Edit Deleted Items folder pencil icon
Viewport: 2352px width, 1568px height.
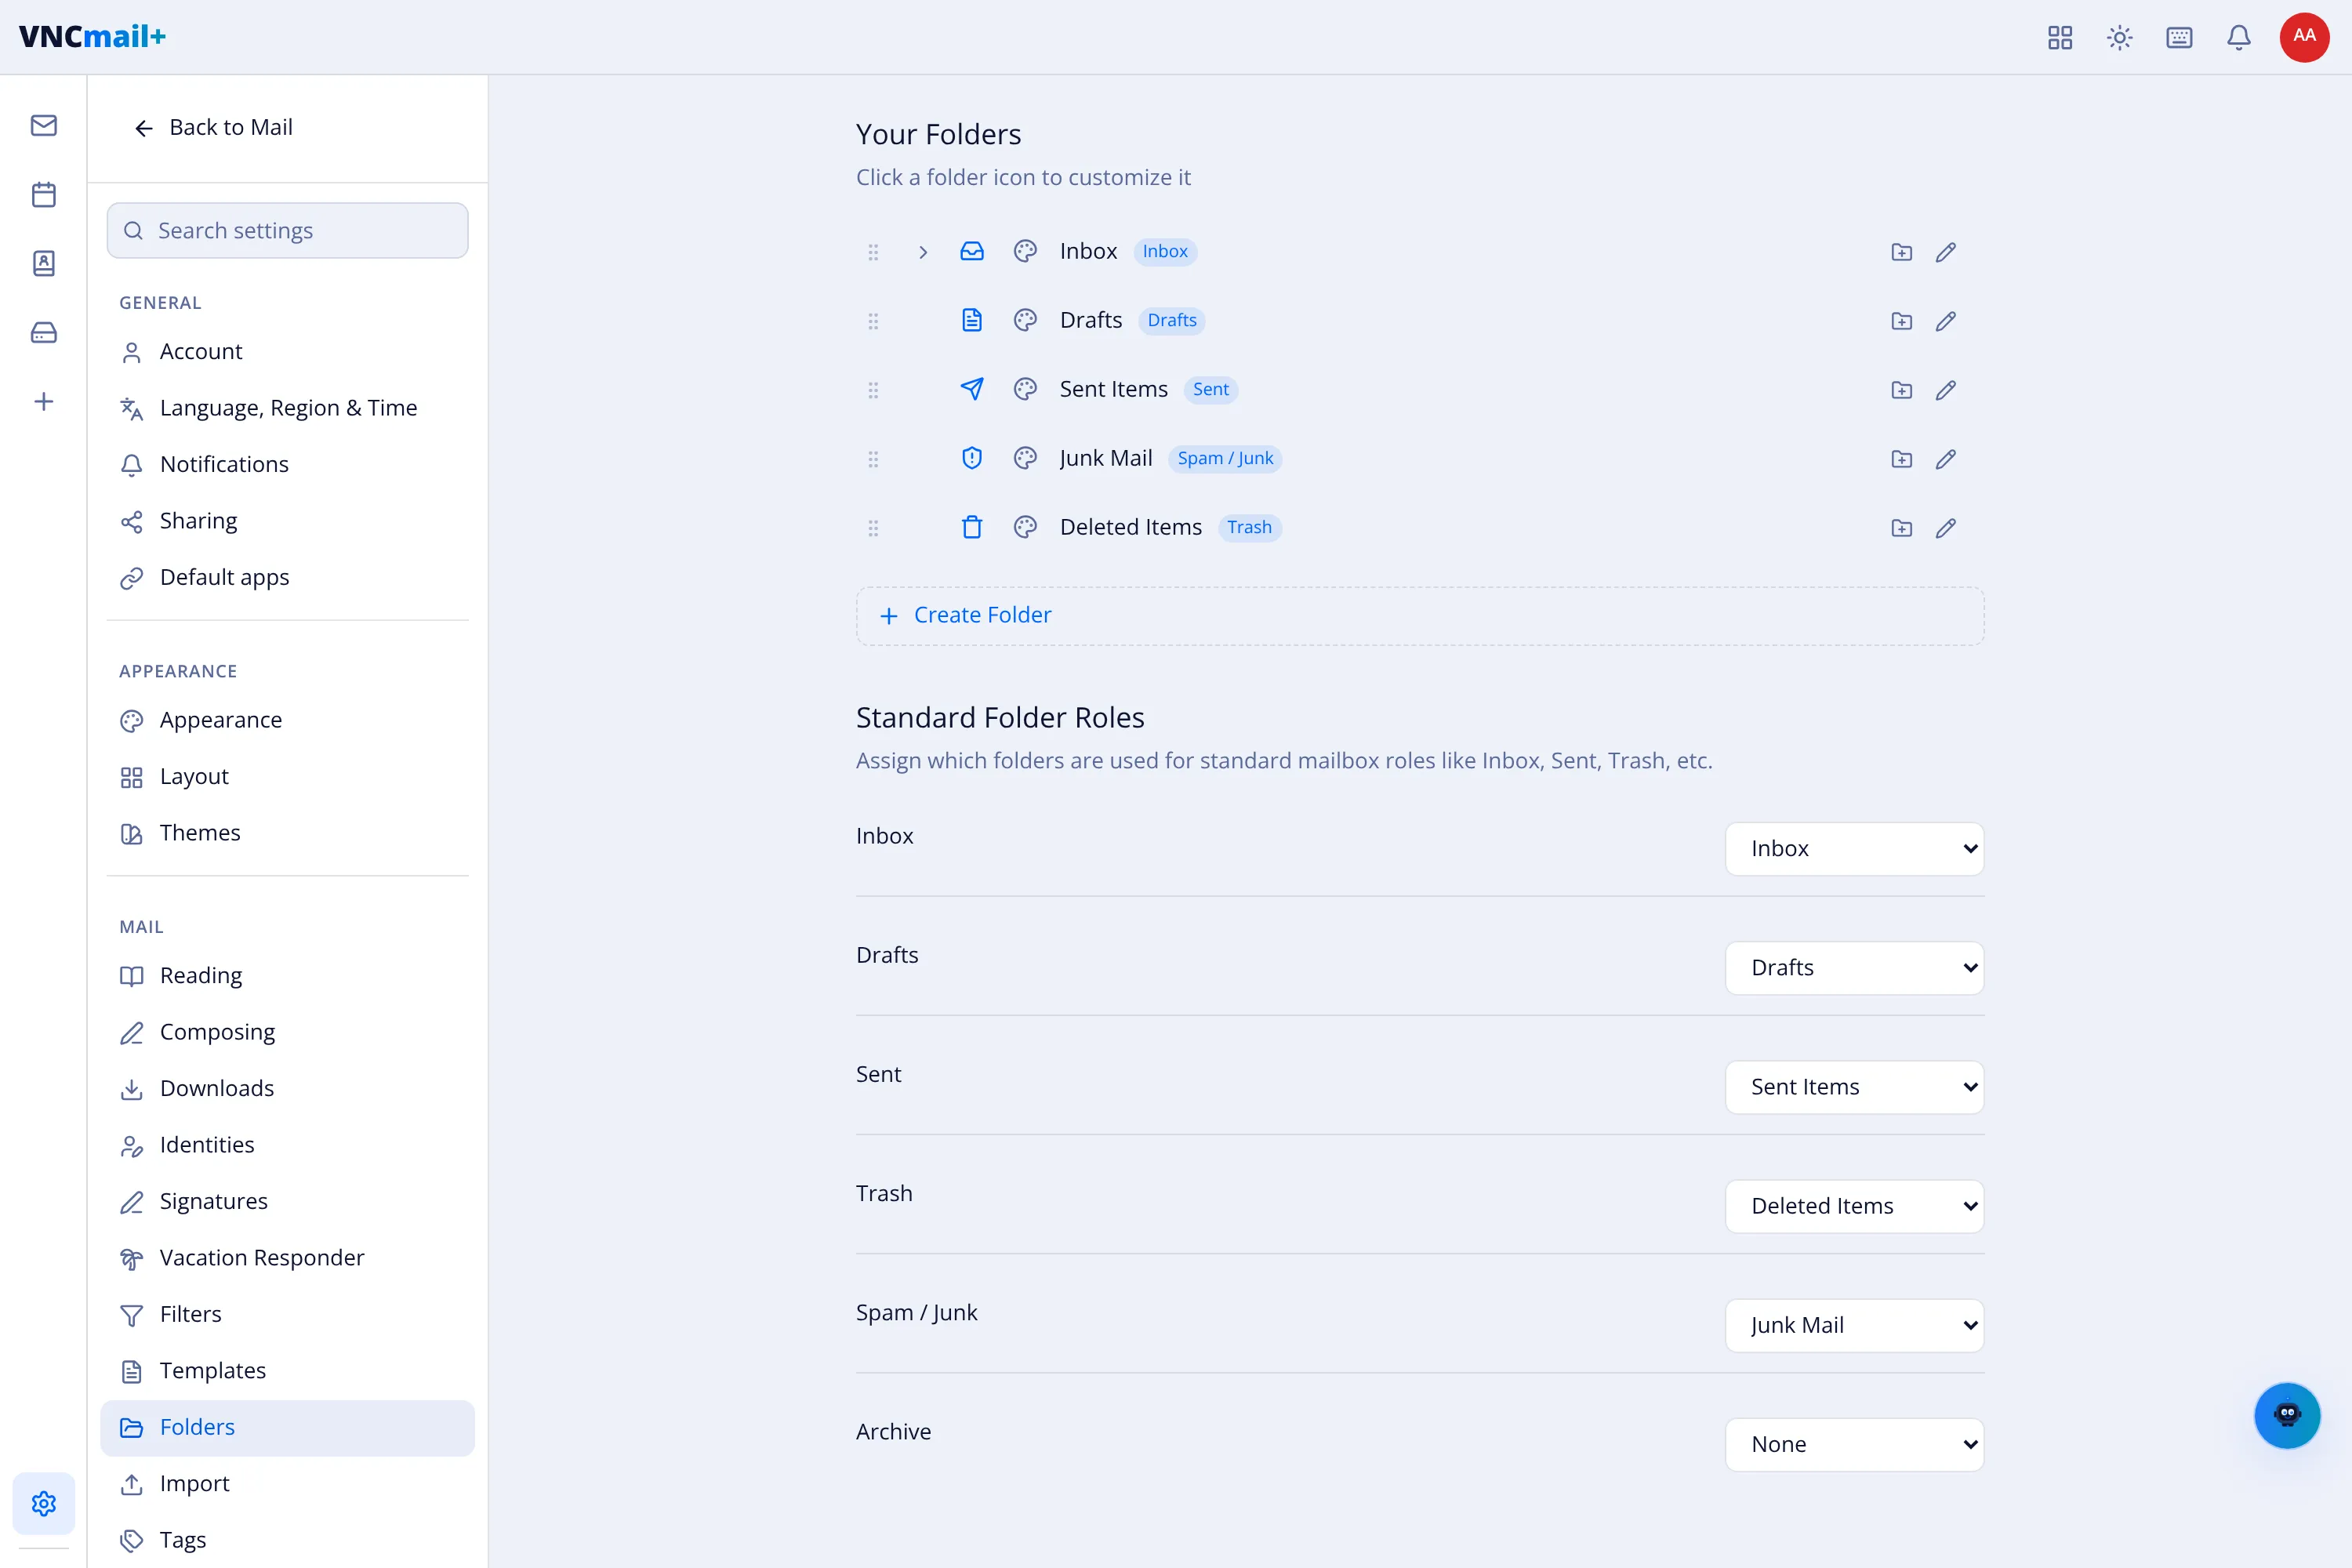click(x=1946, y=528)
